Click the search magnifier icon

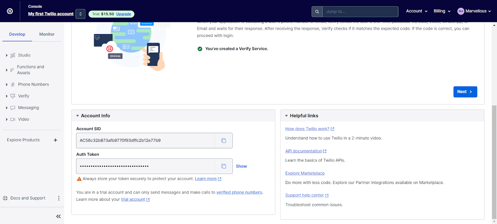(317, 11)
